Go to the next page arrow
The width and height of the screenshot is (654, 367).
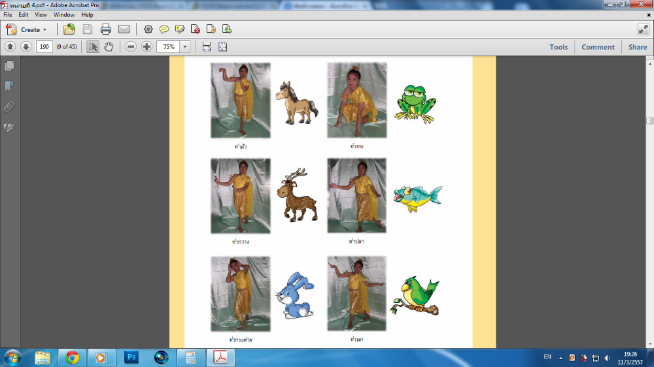pyautogui.click(x=26, y=47)
